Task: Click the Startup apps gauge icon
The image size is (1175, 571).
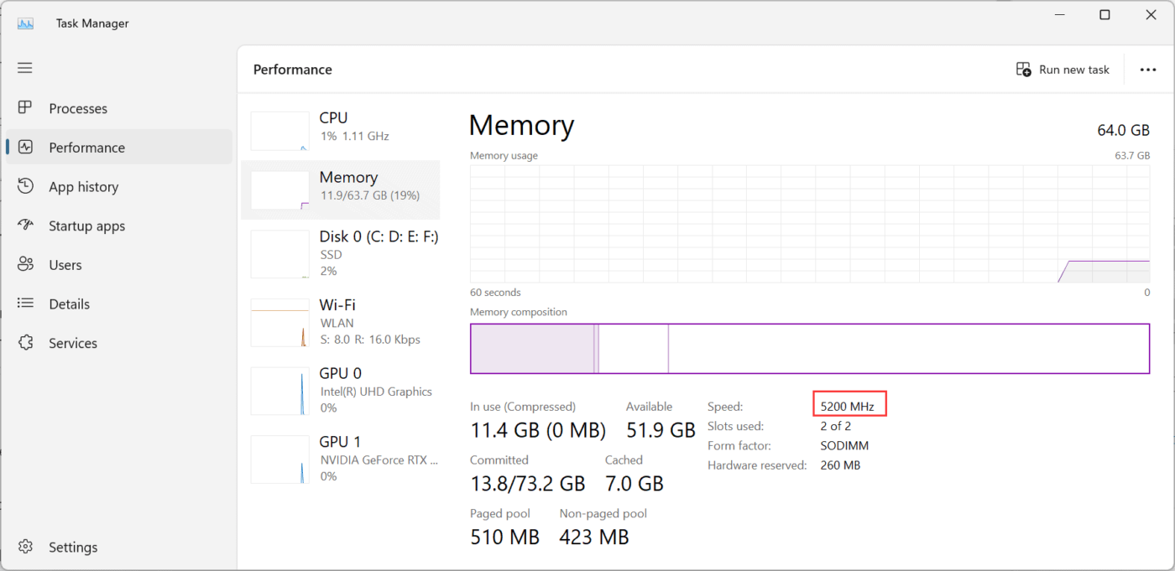Action: 25,226
